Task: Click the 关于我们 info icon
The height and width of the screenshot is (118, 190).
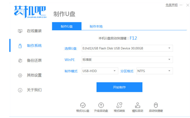Action: [x=20, y=90]
